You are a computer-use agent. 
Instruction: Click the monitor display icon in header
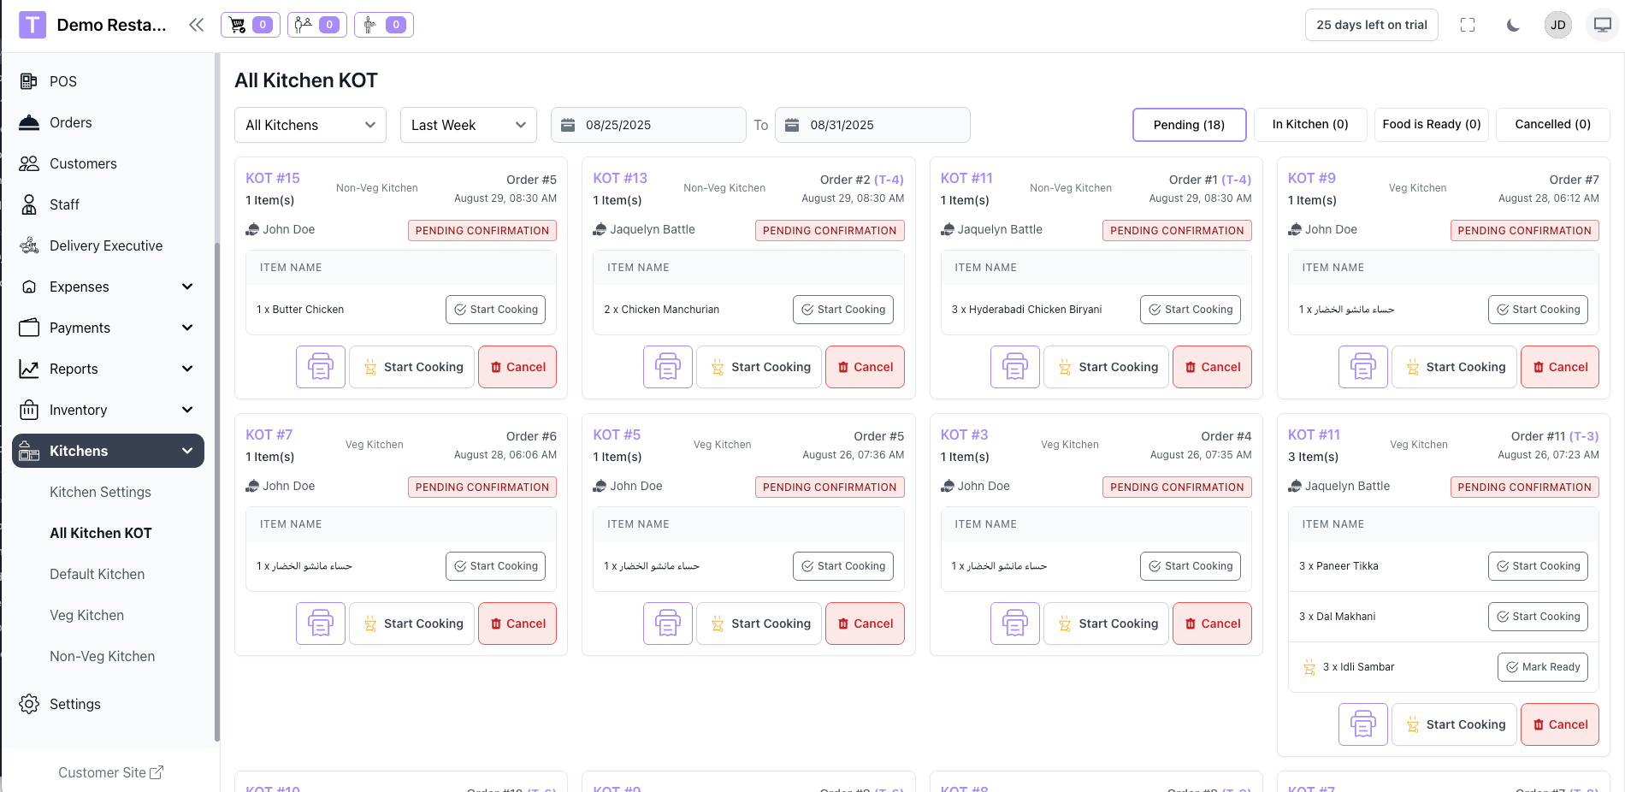point(1602,25)
